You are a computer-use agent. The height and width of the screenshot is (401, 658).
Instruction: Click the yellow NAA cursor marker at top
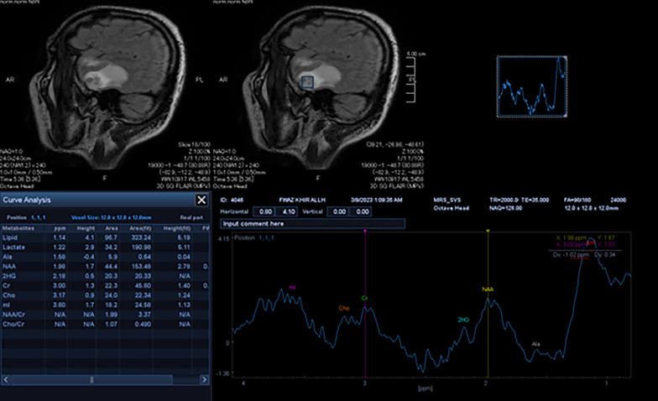[x=488, y=232]
